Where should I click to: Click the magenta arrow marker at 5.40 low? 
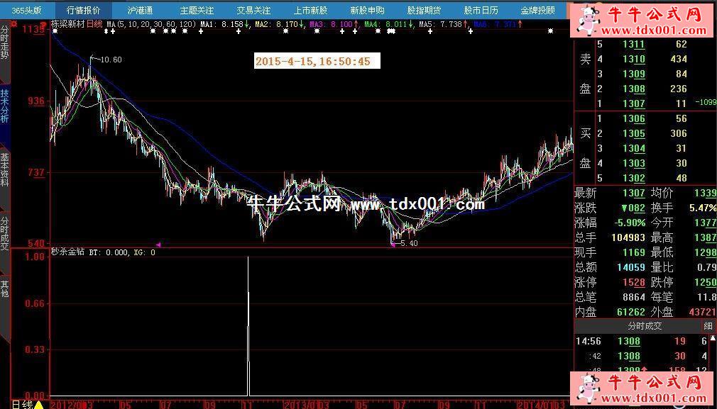pyautogui.click(x=393, y=245)
